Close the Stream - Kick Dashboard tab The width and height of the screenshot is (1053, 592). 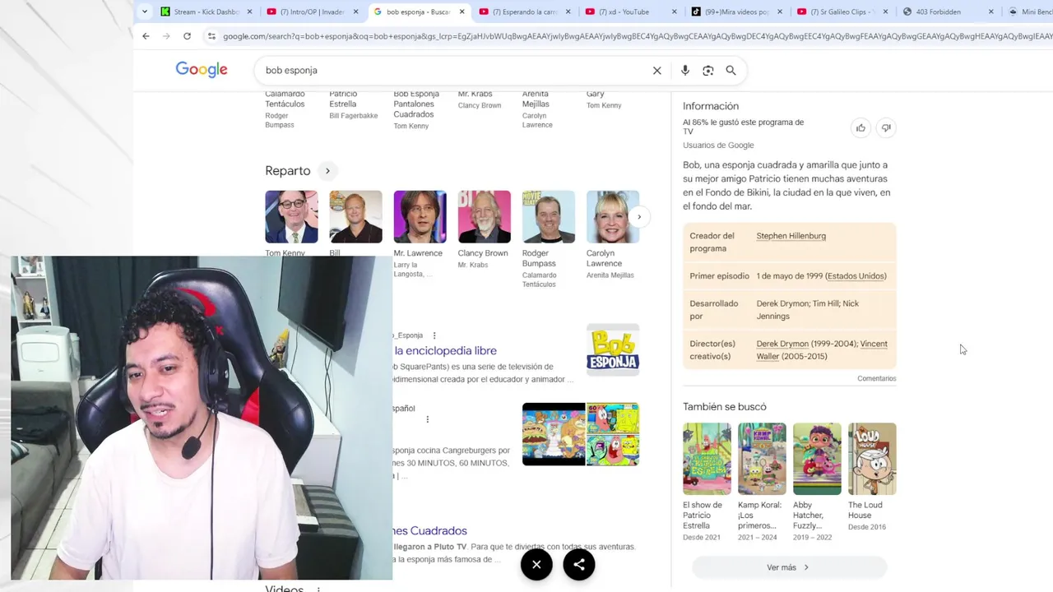pos(251,12)
